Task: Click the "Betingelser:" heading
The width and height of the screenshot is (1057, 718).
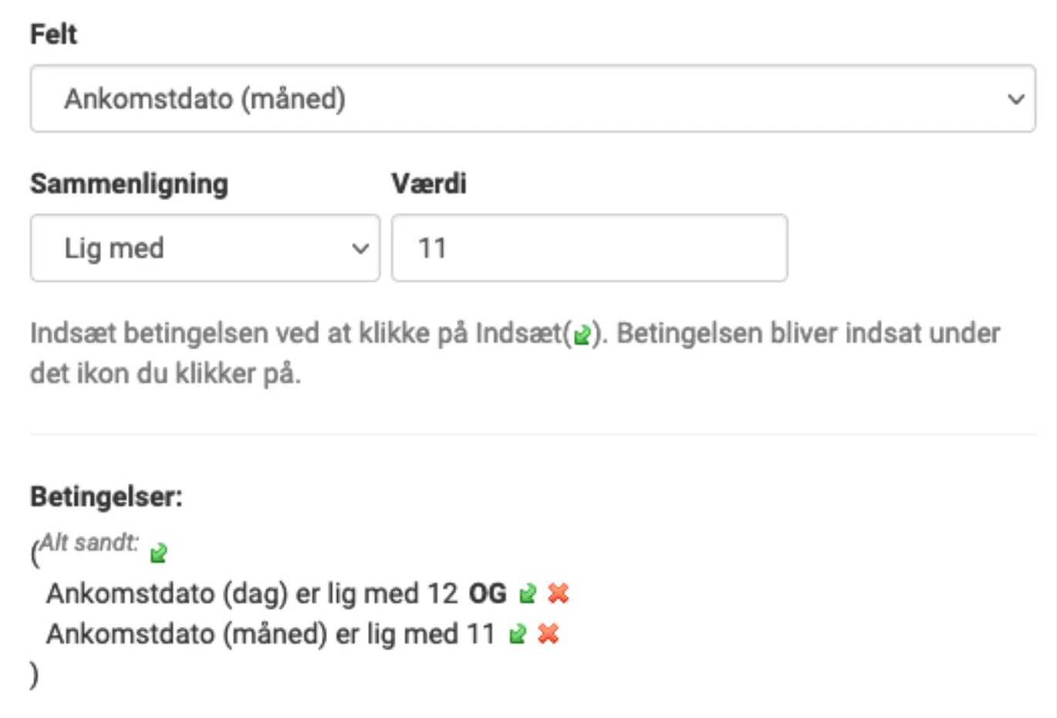Action: click(x=106, y=496)
